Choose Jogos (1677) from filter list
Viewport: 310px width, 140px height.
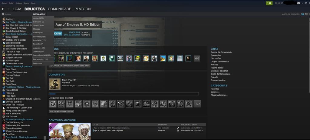coord(38,18)
